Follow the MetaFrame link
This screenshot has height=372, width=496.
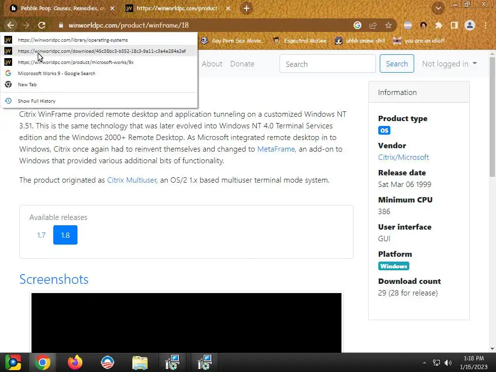click(276, 149)
